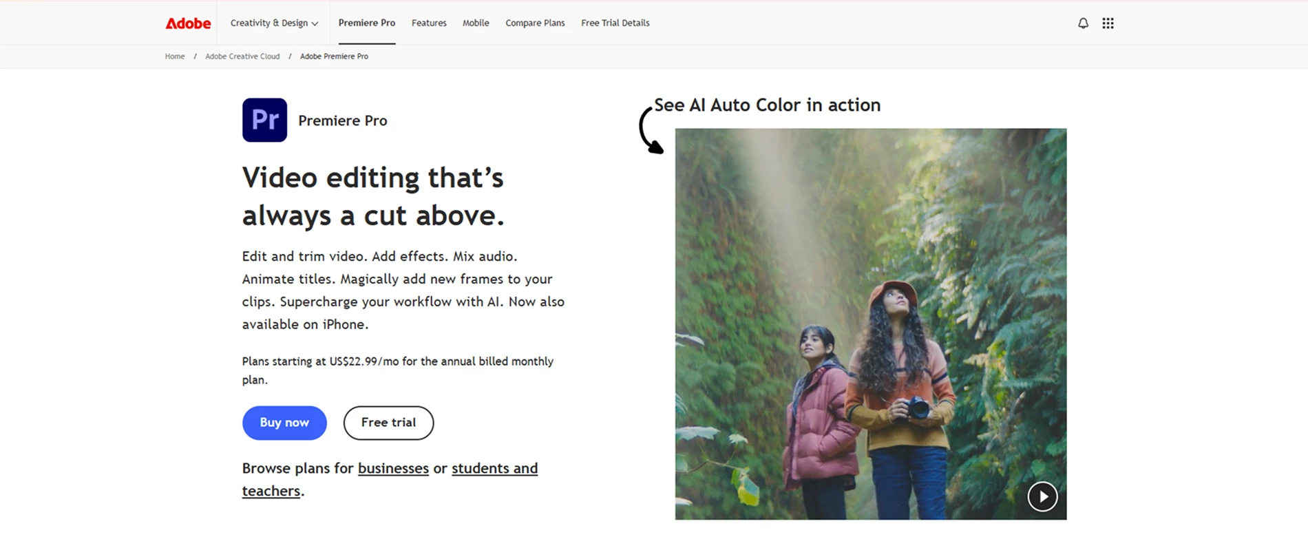This screenshot has height=548, width=1308.
Task: Click the 'See AI Auto Color in action' caption
Action: 767,105
